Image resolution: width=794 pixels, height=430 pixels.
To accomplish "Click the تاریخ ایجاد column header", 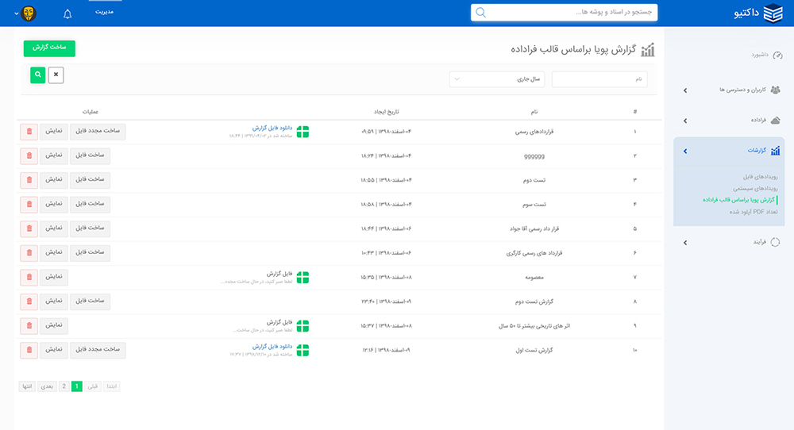I will point(387,112).
